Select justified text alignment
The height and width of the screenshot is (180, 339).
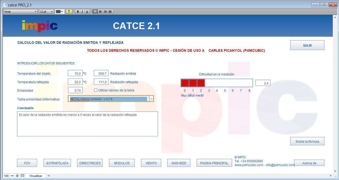point(110,11)
